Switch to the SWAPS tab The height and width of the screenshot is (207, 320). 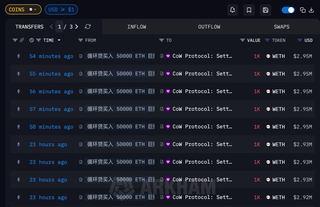(282, 27)
